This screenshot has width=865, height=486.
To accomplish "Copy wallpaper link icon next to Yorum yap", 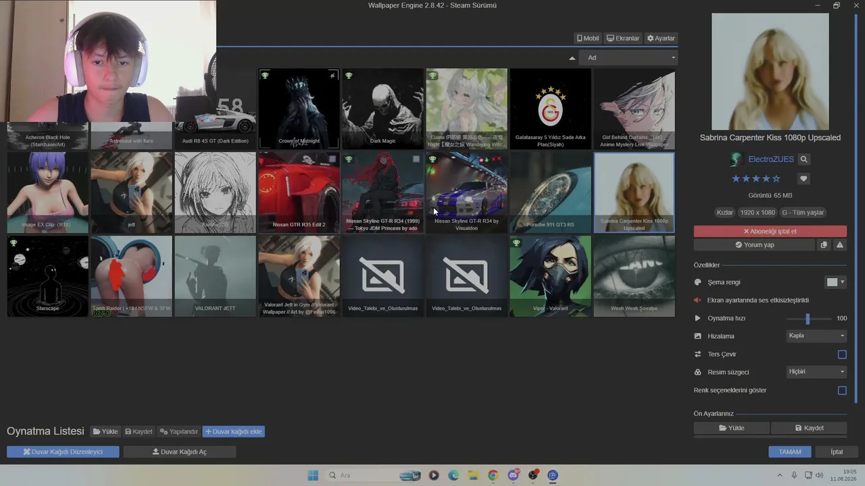I will [824, 245].
